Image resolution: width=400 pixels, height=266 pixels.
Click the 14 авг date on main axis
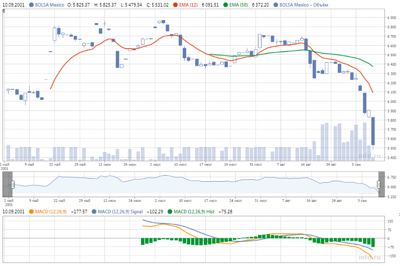pos(306,165)
